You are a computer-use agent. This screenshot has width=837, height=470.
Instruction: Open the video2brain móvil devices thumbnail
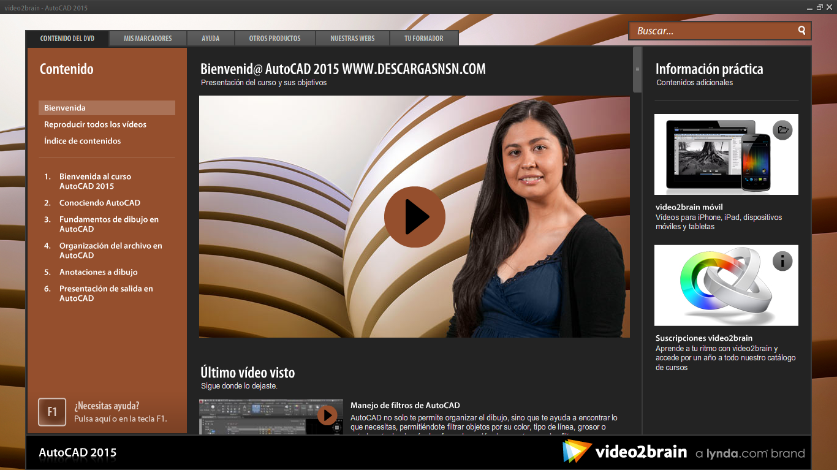[726, 154]
